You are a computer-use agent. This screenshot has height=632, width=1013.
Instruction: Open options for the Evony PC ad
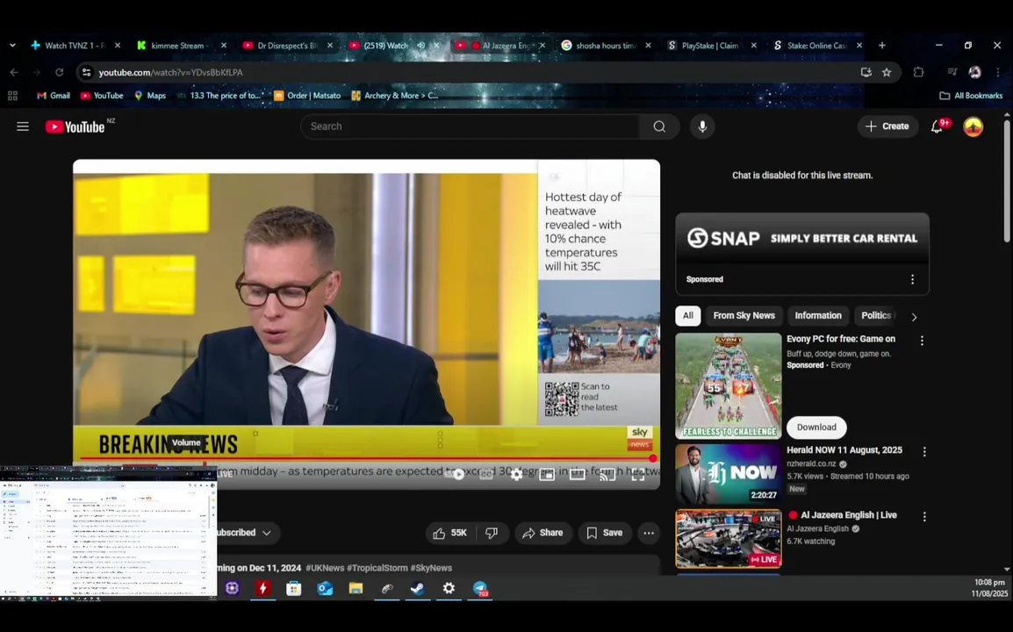point(922,341)
